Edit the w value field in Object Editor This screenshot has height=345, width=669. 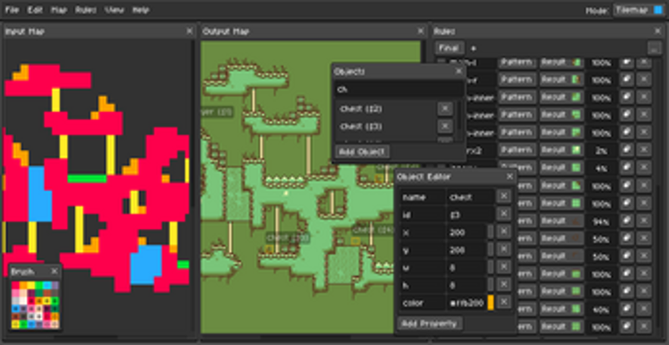click(466, 267)
